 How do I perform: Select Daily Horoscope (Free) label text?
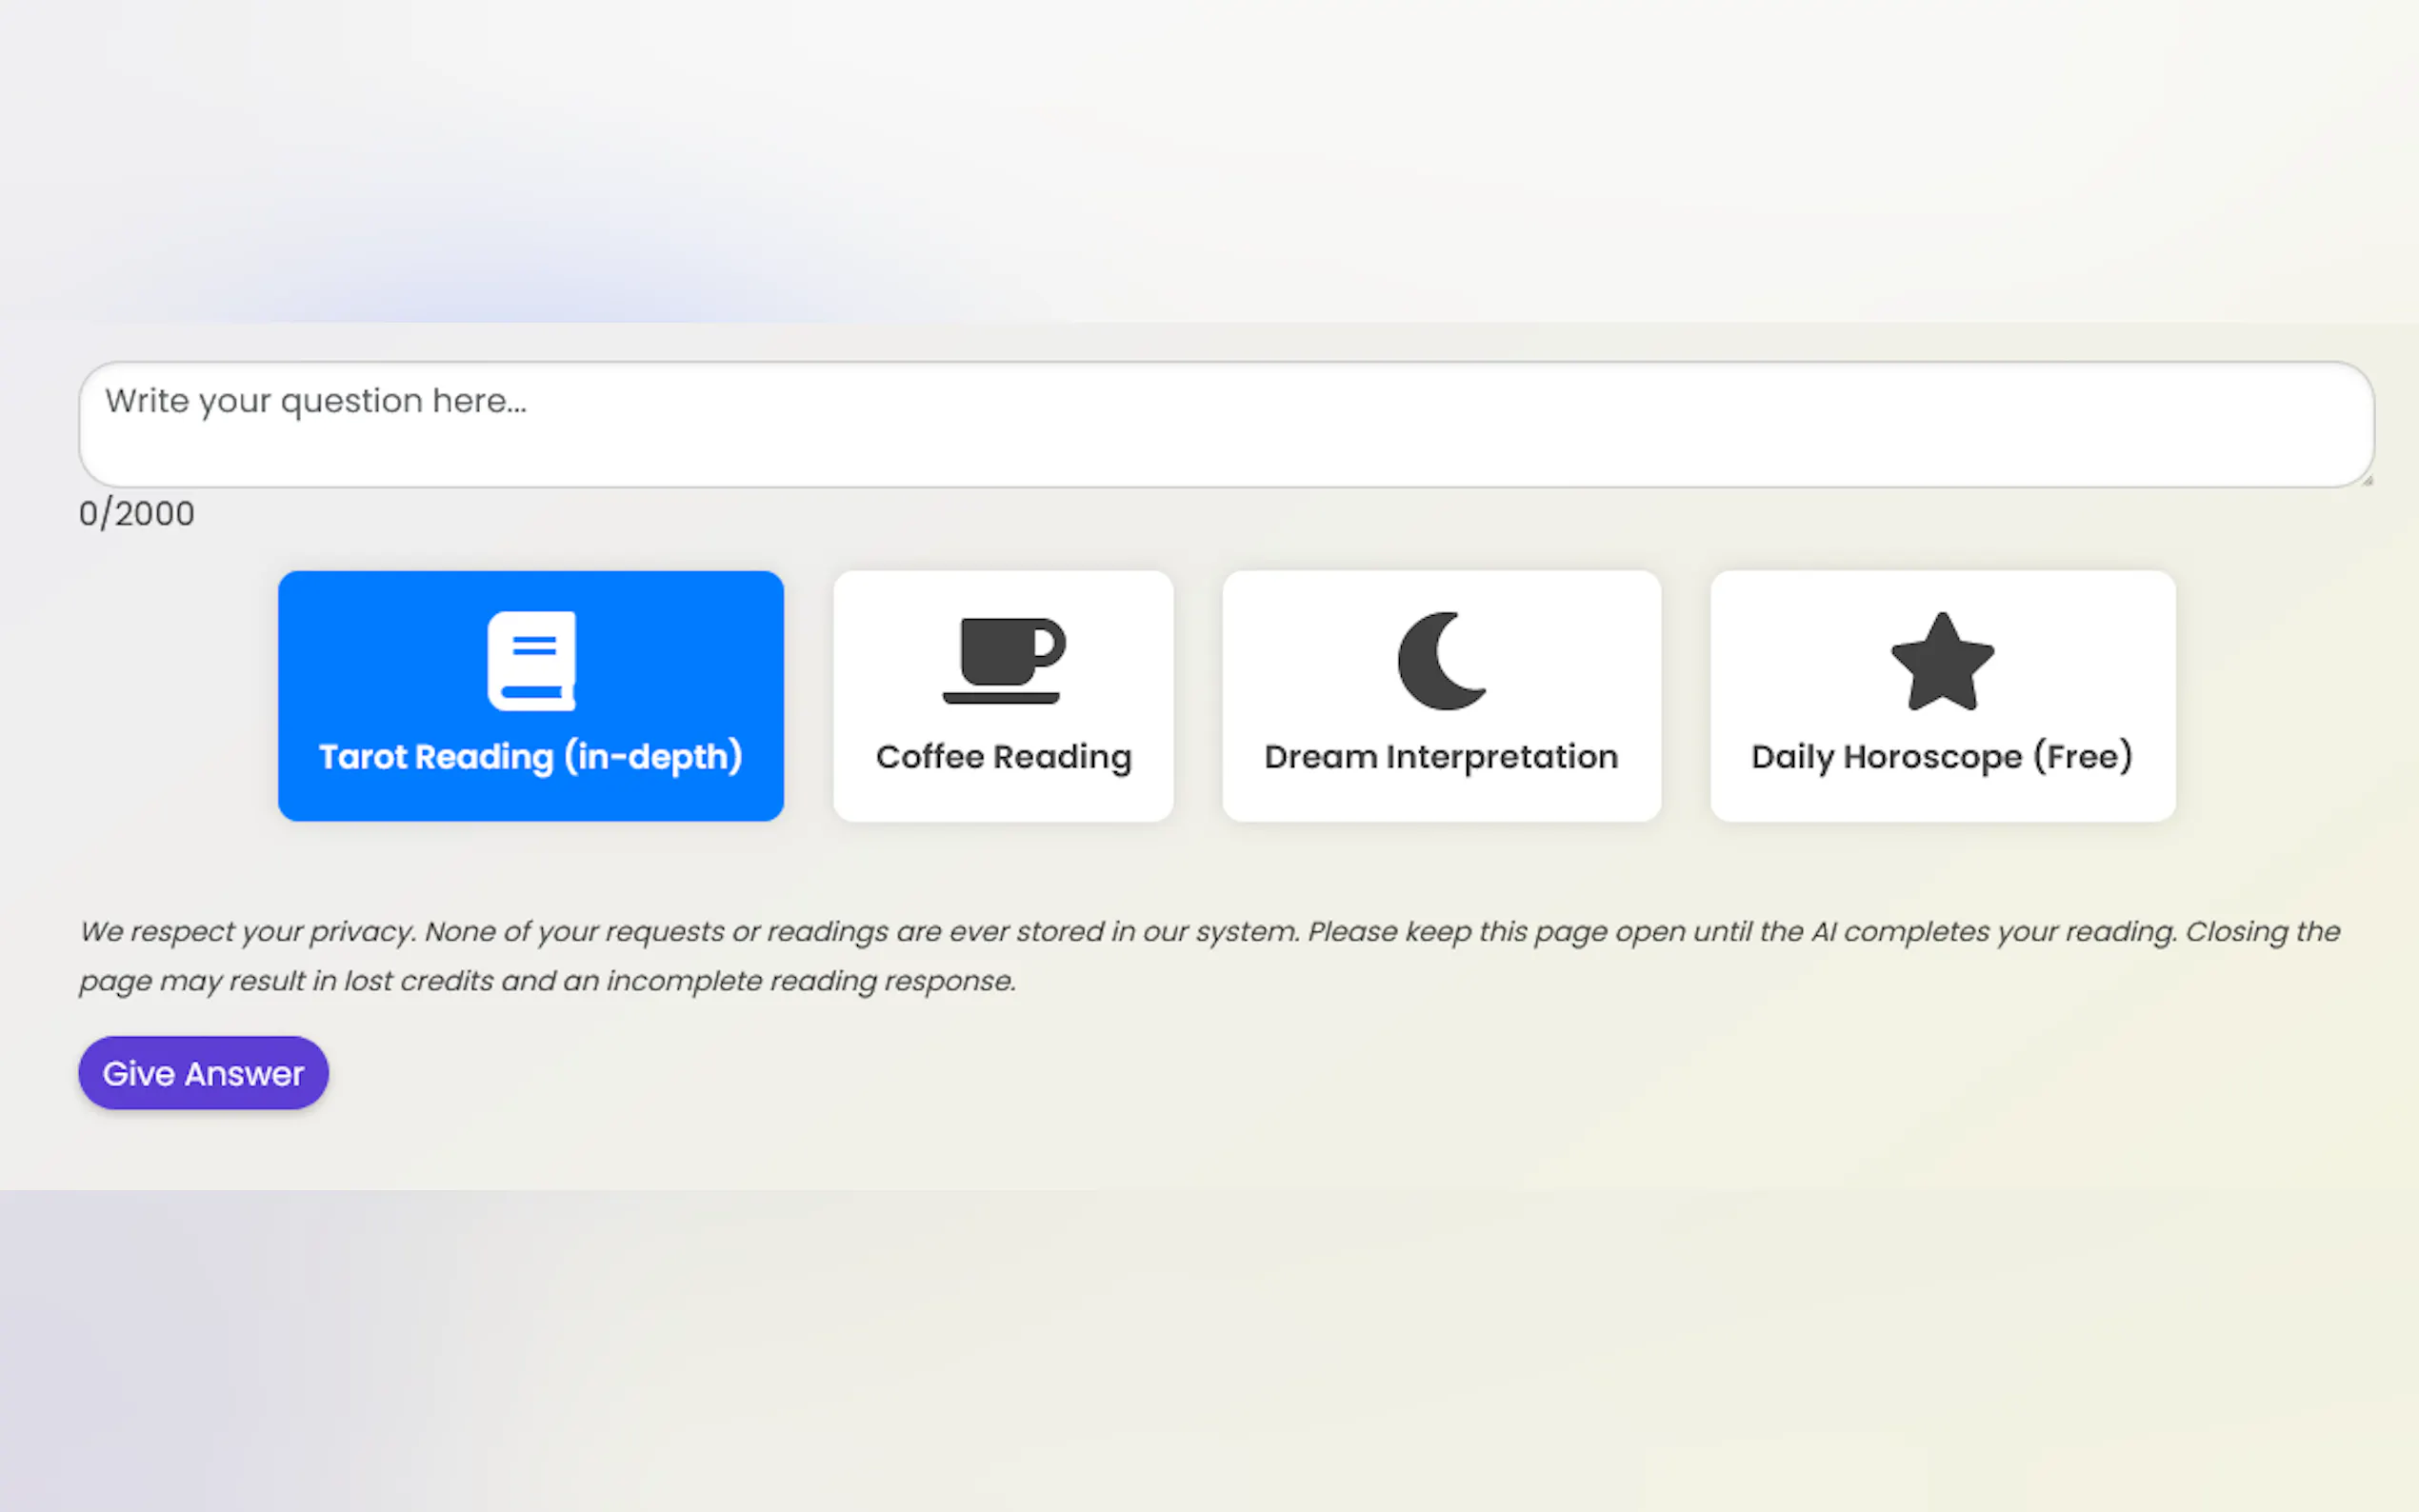pyautogui.click(x=1942, y=757)
